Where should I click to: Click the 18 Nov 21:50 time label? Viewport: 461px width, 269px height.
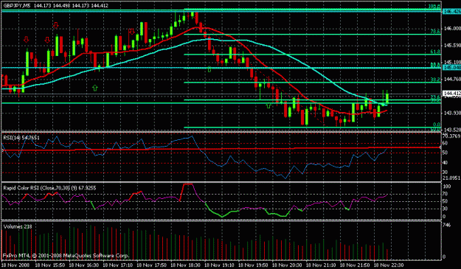point(355,265)
